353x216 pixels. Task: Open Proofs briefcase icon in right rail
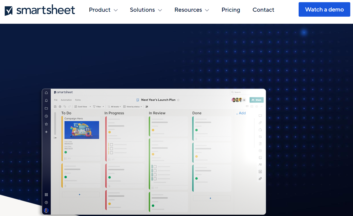pos(260,130)
